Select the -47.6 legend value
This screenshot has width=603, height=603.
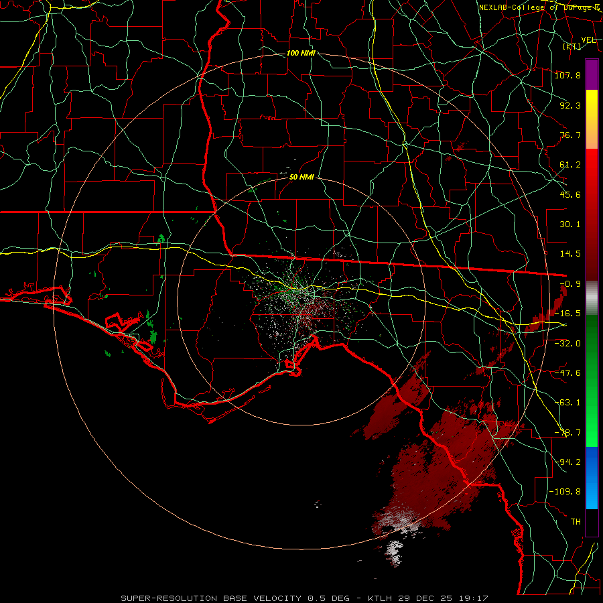point(567,373)
